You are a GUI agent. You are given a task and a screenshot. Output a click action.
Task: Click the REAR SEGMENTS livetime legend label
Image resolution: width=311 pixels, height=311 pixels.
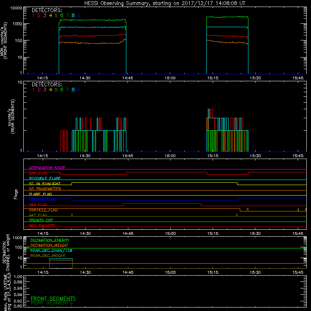pyautogui.click(x=52, y=303)
